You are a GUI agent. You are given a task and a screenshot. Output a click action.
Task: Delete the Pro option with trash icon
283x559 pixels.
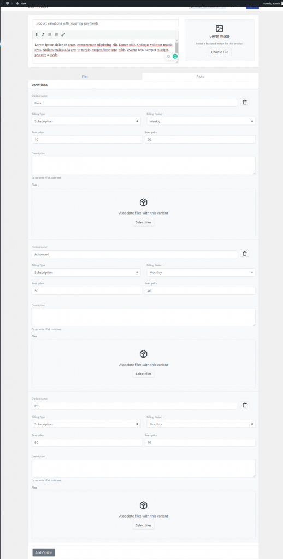(x=244, y=405)
